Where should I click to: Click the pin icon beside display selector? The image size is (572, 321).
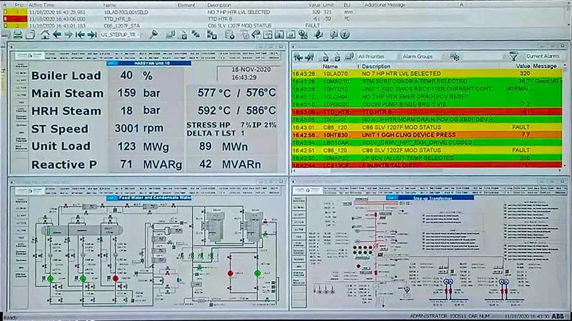pyautogui.click(x=154, y=34)
